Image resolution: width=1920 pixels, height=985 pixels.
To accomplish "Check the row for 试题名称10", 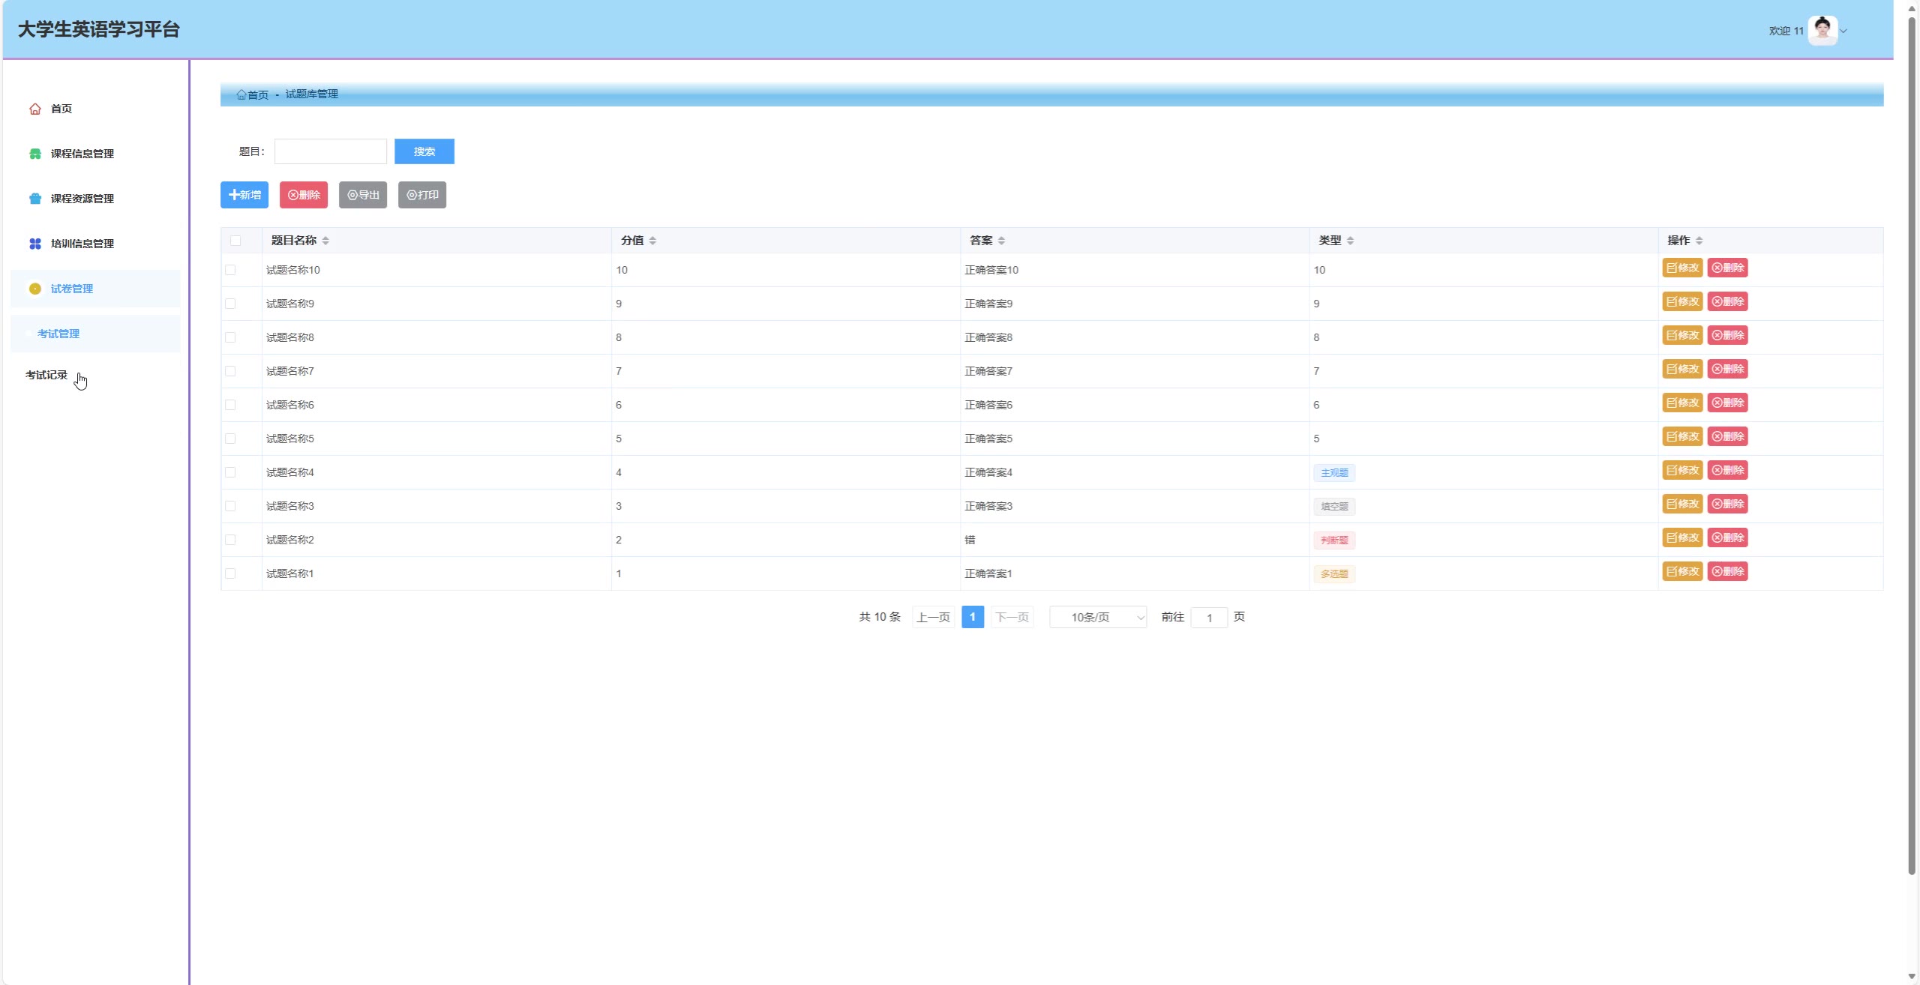I will pos(230,270).
